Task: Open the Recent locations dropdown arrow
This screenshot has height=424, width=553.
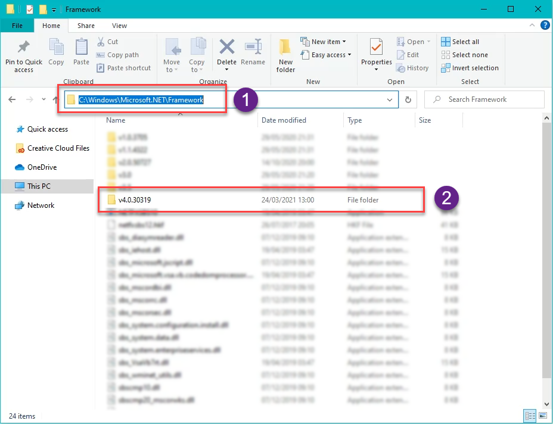Action: 44,99
